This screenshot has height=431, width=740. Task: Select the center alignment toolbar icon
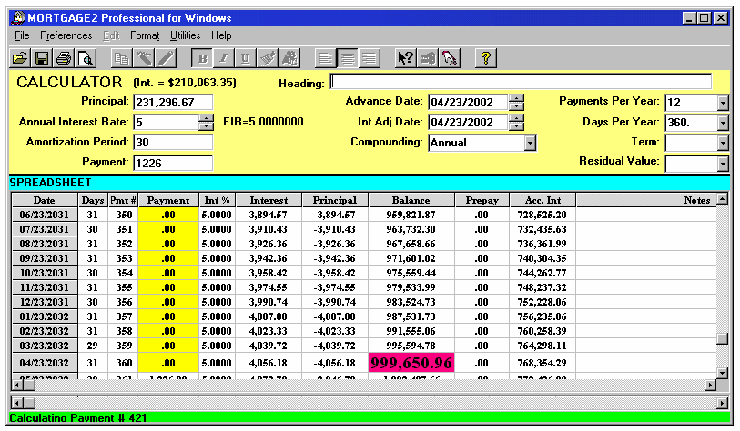348,58
